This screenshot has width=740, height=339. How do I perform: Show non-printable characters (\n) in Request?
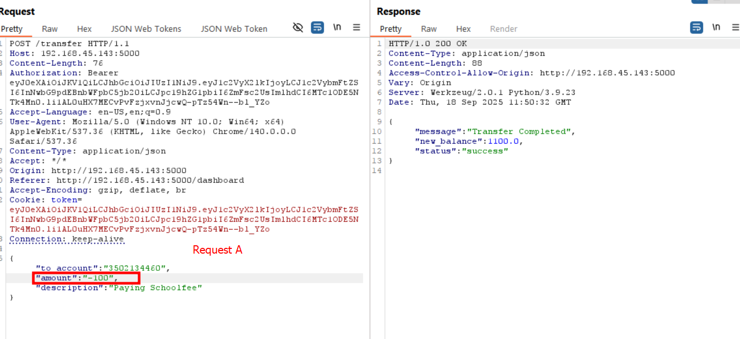click(337, 28)
